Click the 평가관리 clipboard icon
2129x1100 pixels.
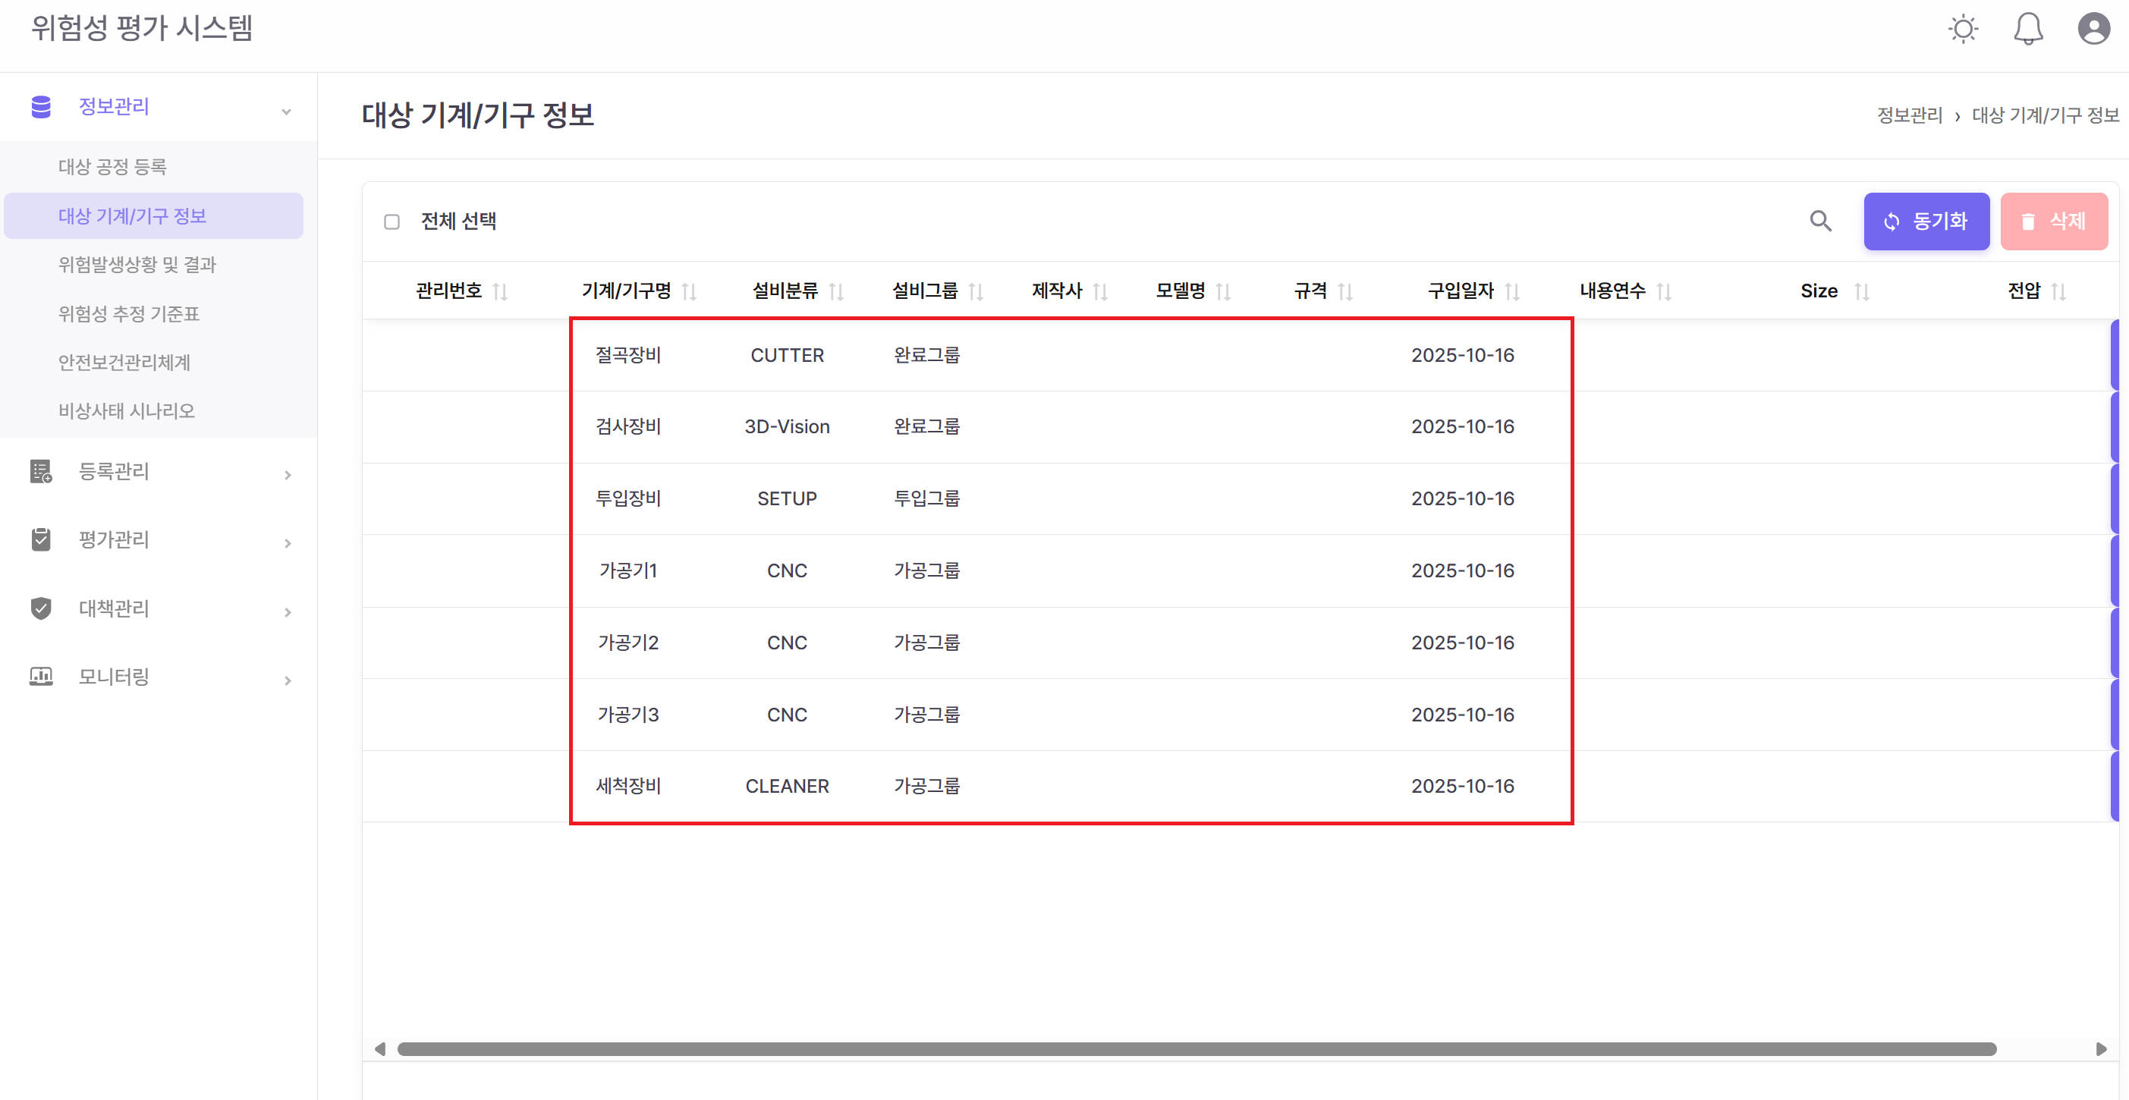(40, 539)
